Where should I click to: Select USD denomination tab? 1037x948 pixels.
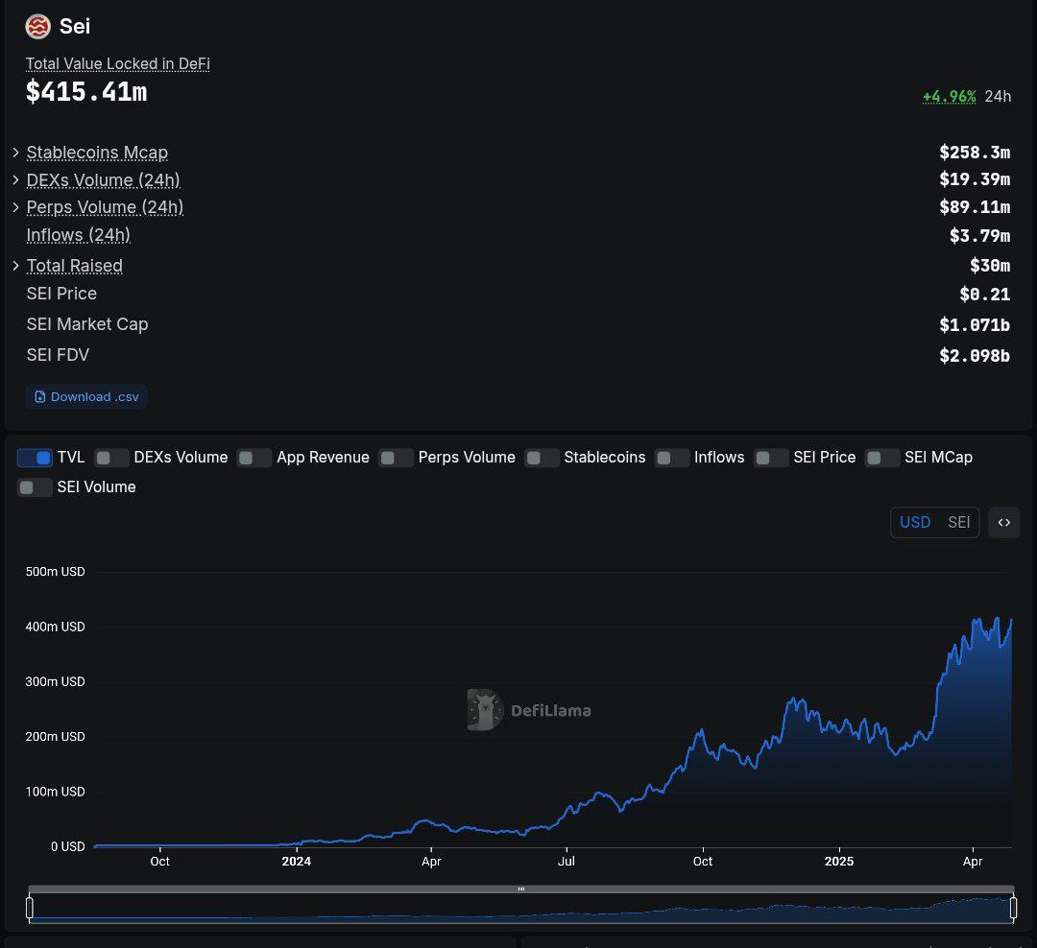tap(915, 522)
